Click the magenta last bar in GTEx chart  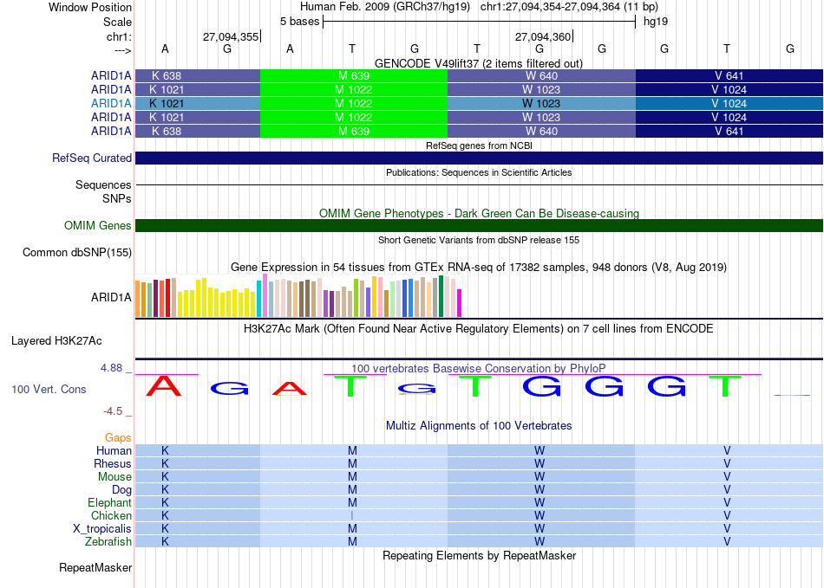[x=459, y=303]
